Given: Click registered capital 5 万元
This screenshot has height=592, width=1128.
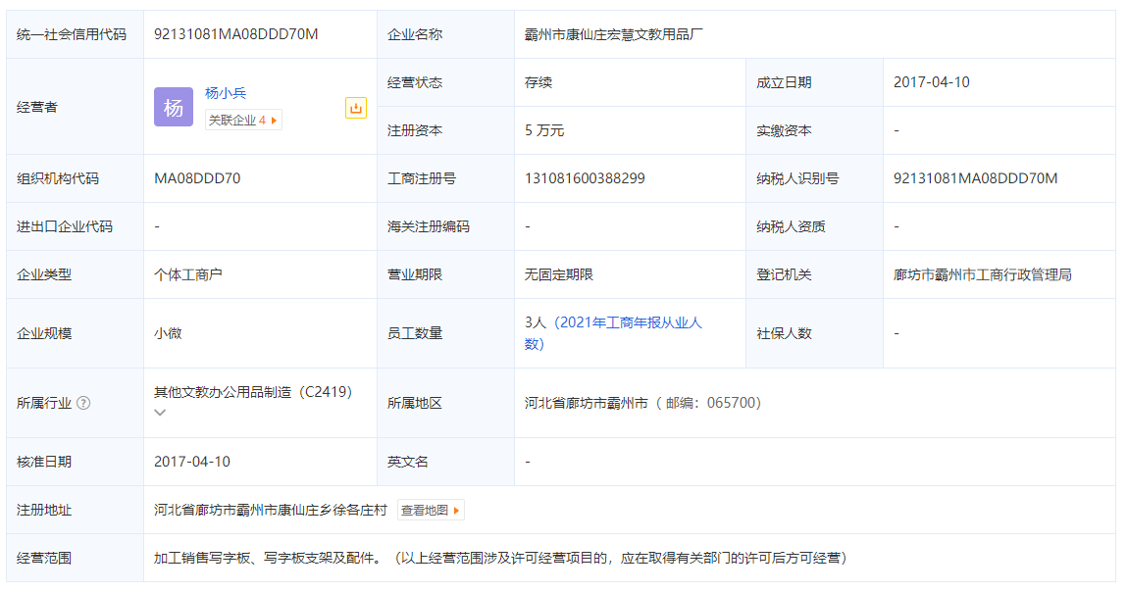Looking at the screenshot, I should tap(544, 130).
